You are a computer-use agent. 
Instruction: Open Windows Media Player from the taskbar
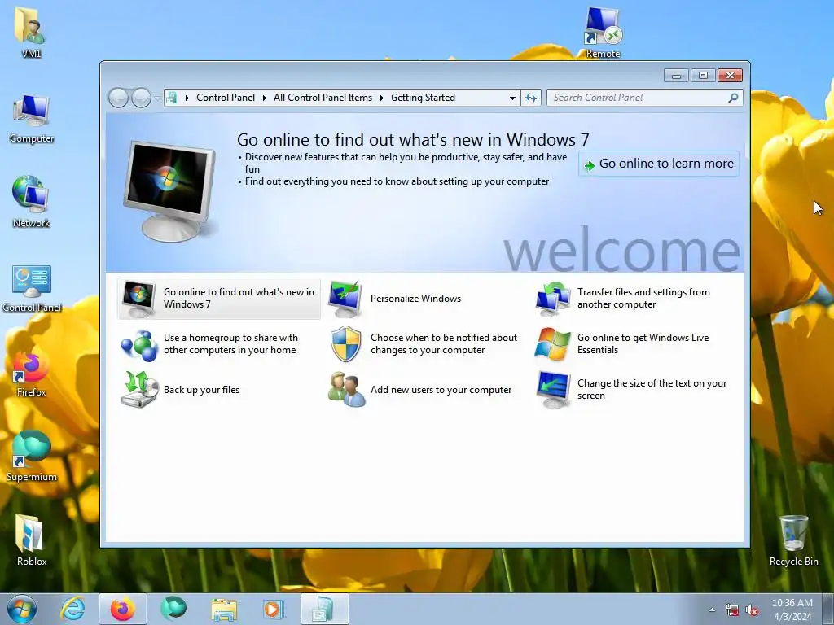pos(274,609)
